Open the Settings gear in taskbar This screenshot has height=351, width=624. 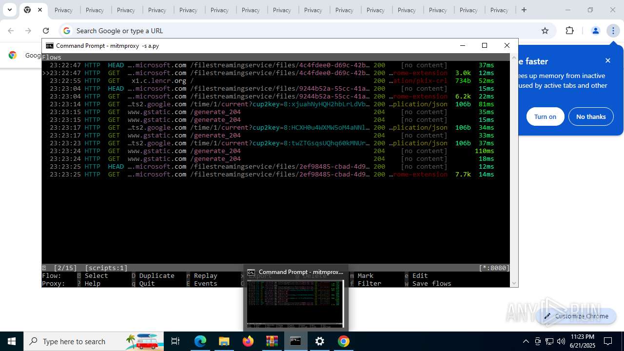coord(320,341)
